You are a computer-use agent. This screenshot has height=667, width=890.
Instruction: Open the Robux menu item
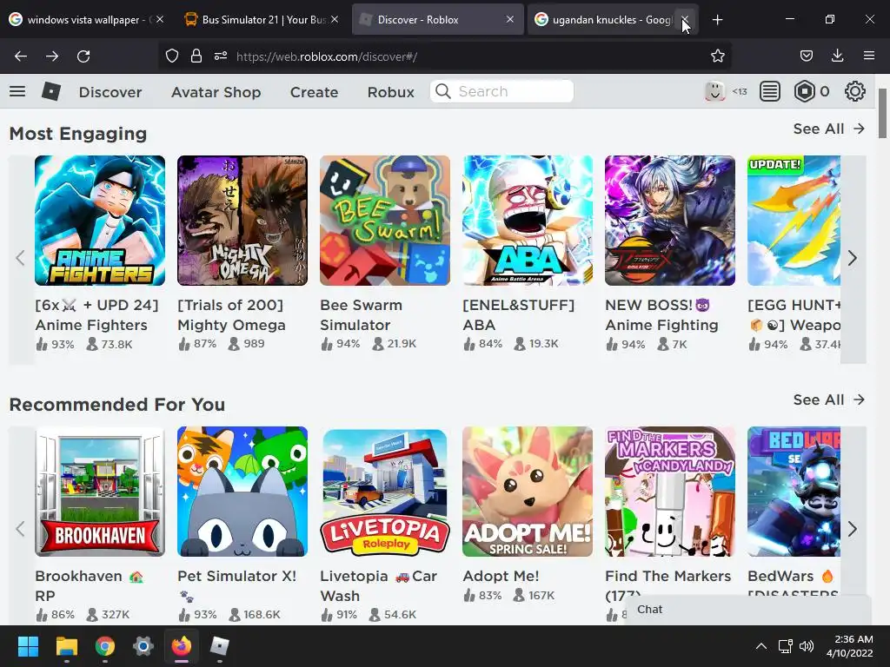pos(390,92)
